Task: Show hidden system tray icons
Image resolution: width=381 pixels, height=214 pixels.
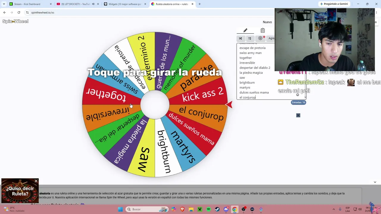Action: click(x=333, y=209)
